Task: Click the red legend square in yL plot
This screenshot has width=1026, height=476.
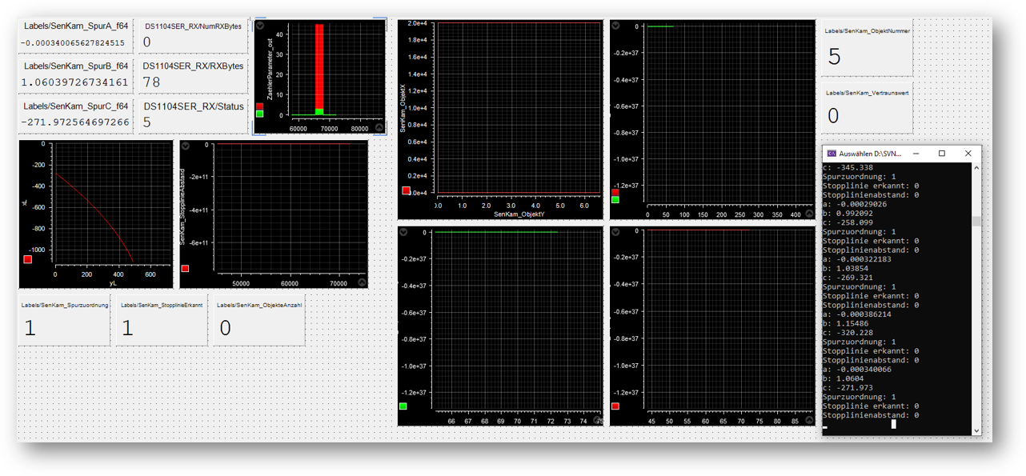Action: 27,259
